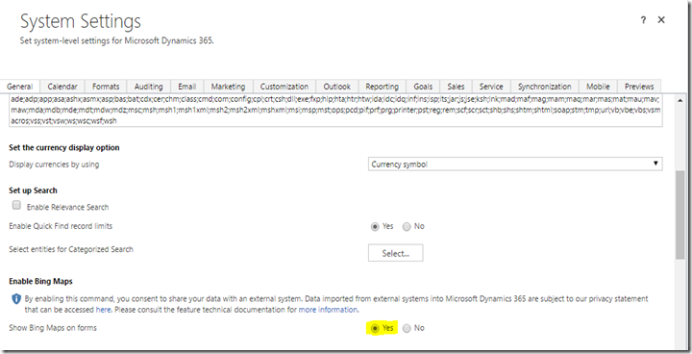The image size is (692, 354).
Task: Open the Goals tab
Action: 423,87
